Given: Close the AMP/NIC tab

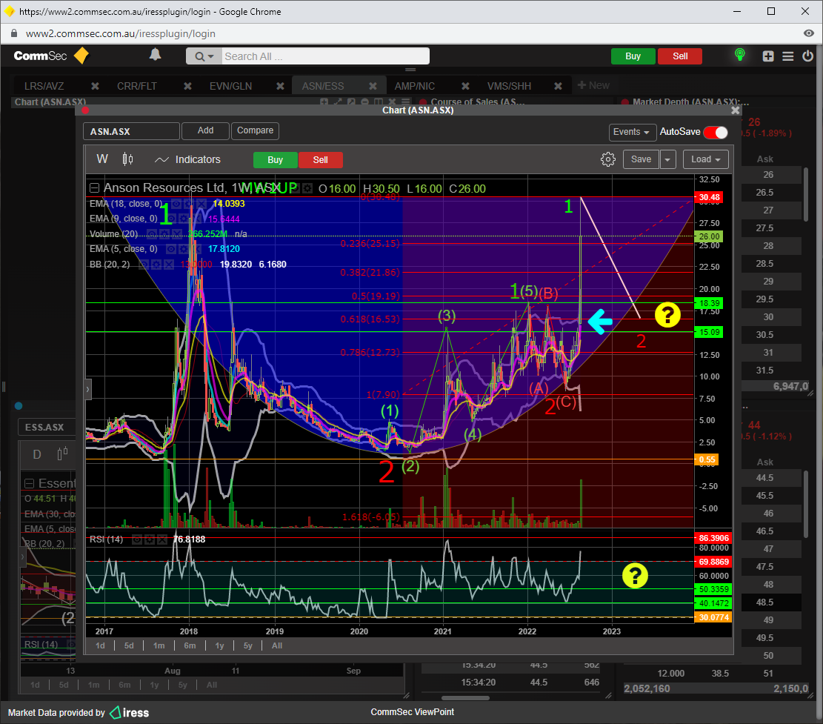Looking at the screenshot, I should pyautogui.click(x=465, y=86).
